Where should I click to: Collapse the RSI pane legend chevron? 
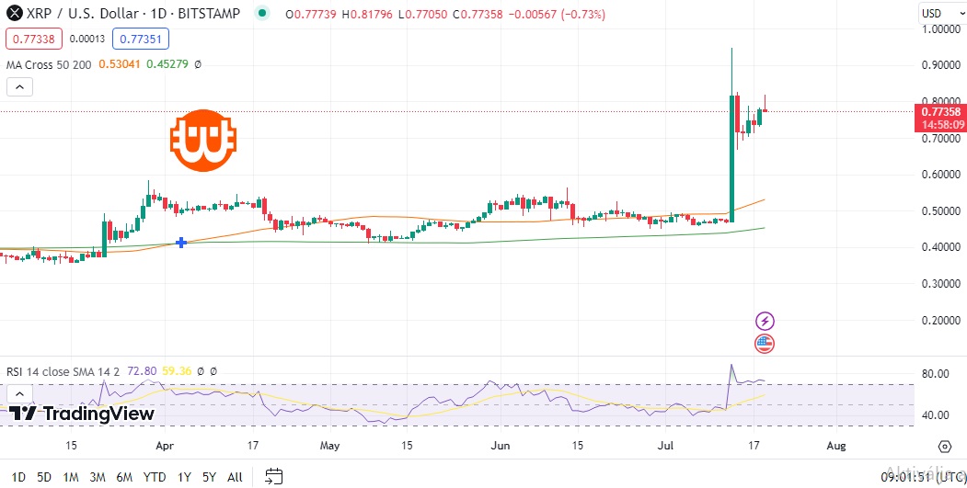[x=19, y=393]
